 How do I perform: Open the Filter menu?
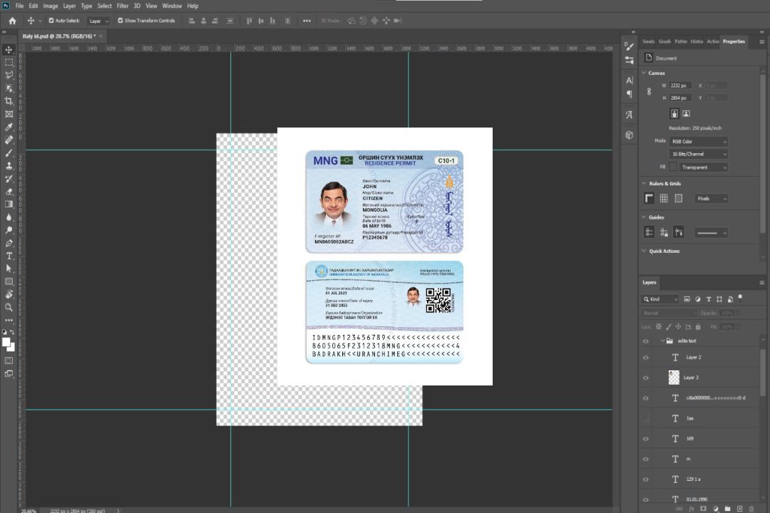click(123, 6)
